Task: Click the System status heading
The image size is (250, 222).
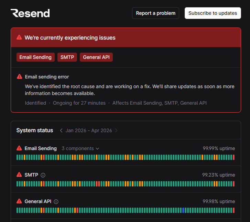Action: coord(35,130)
